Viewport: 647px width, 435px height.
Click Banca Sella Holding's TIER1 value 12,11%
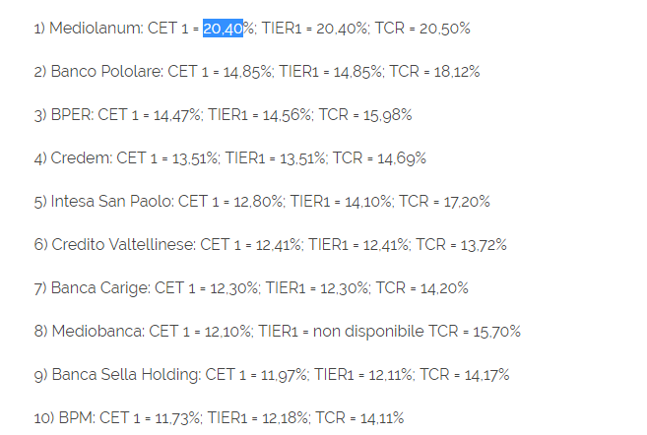[387, 375]
